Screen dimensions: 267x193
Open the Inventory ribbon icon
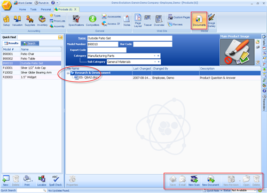42,21
